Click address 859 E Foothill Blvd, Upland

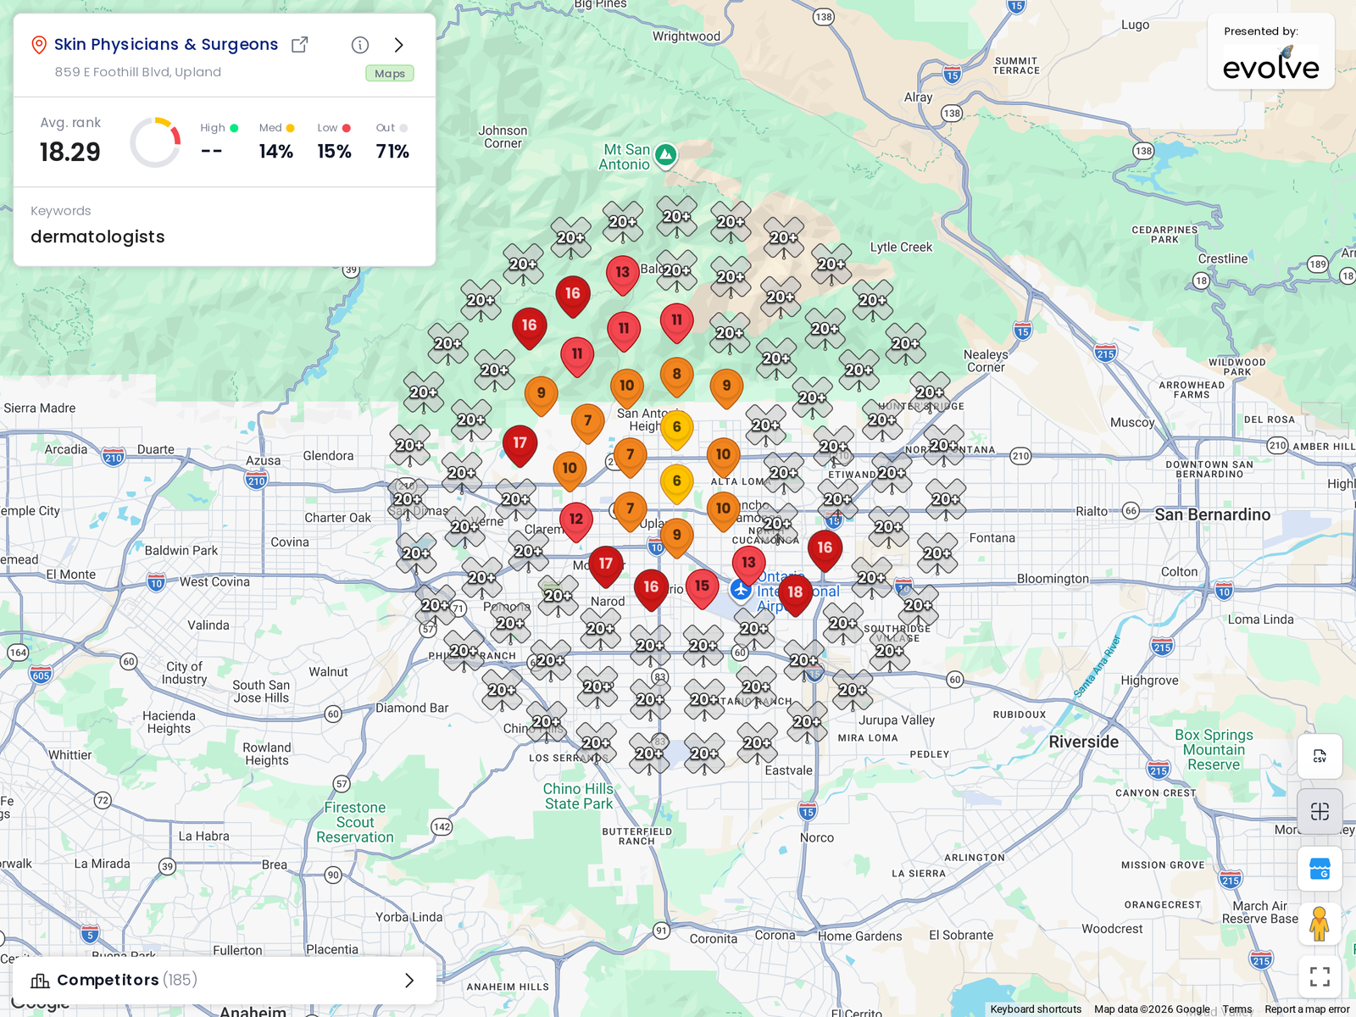pos(138,72)
